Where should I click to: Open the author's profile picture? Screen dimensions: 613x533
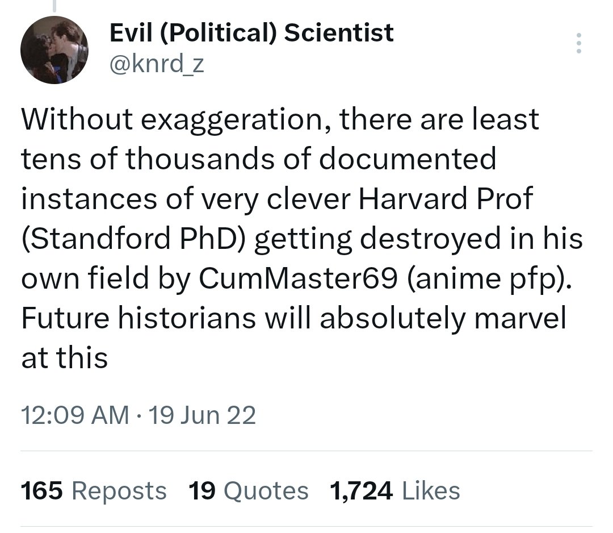54,50
